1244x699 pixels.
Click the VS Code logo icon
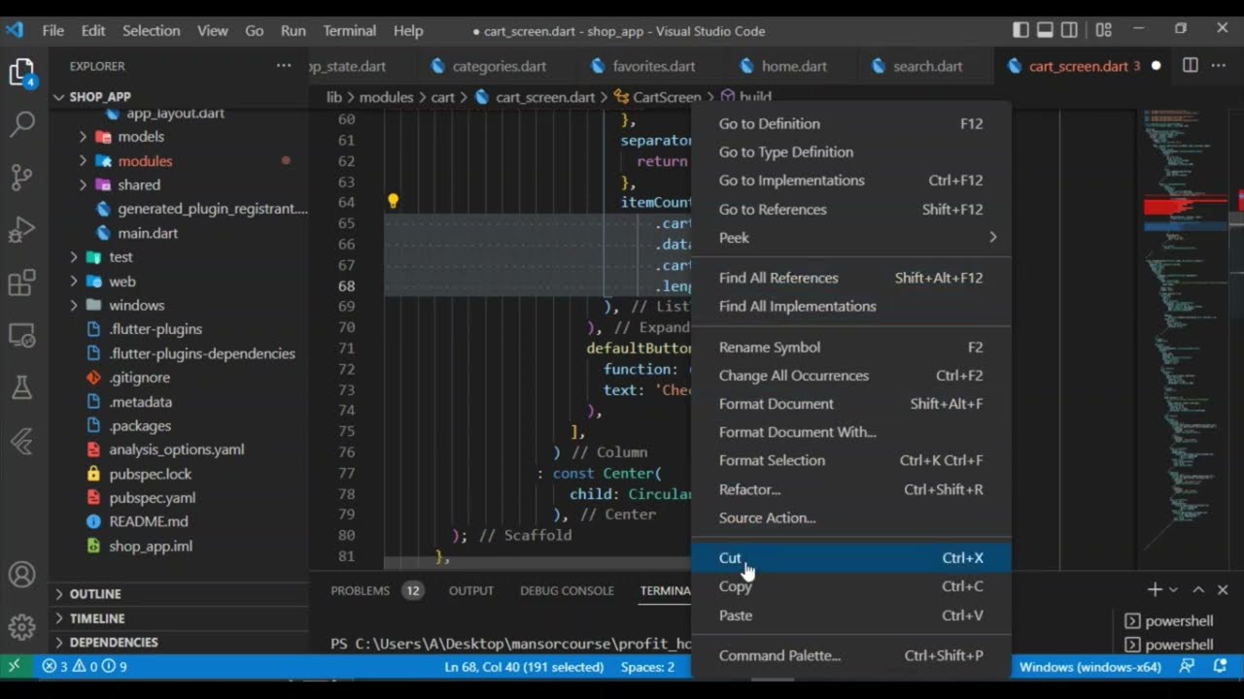(x=14, y=30)
